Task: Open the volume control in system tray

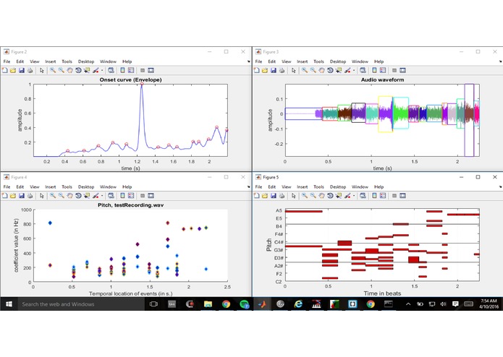Action: [444, 304]
